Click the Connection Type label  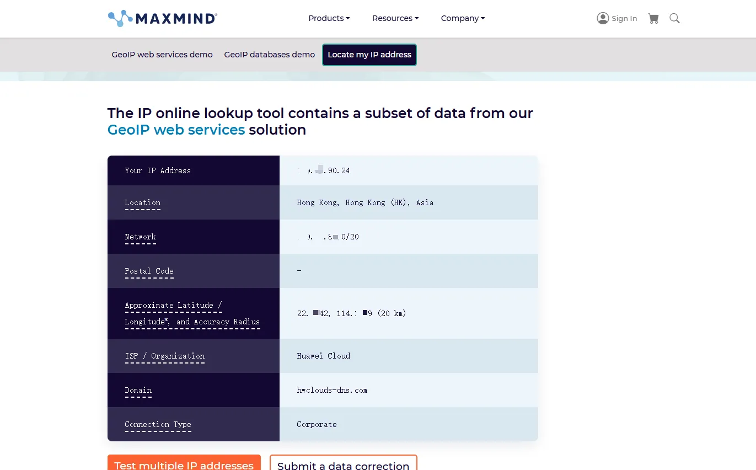[x=158, y=424]
